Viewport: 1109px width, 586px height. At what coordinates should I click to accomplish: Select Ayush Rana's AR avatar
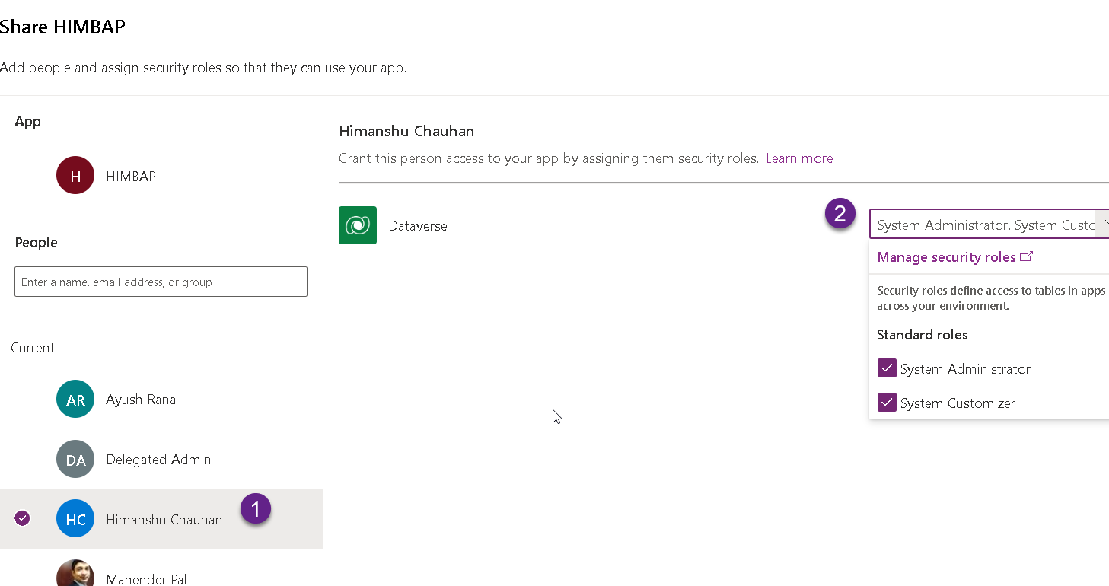(x=75, y=400)
